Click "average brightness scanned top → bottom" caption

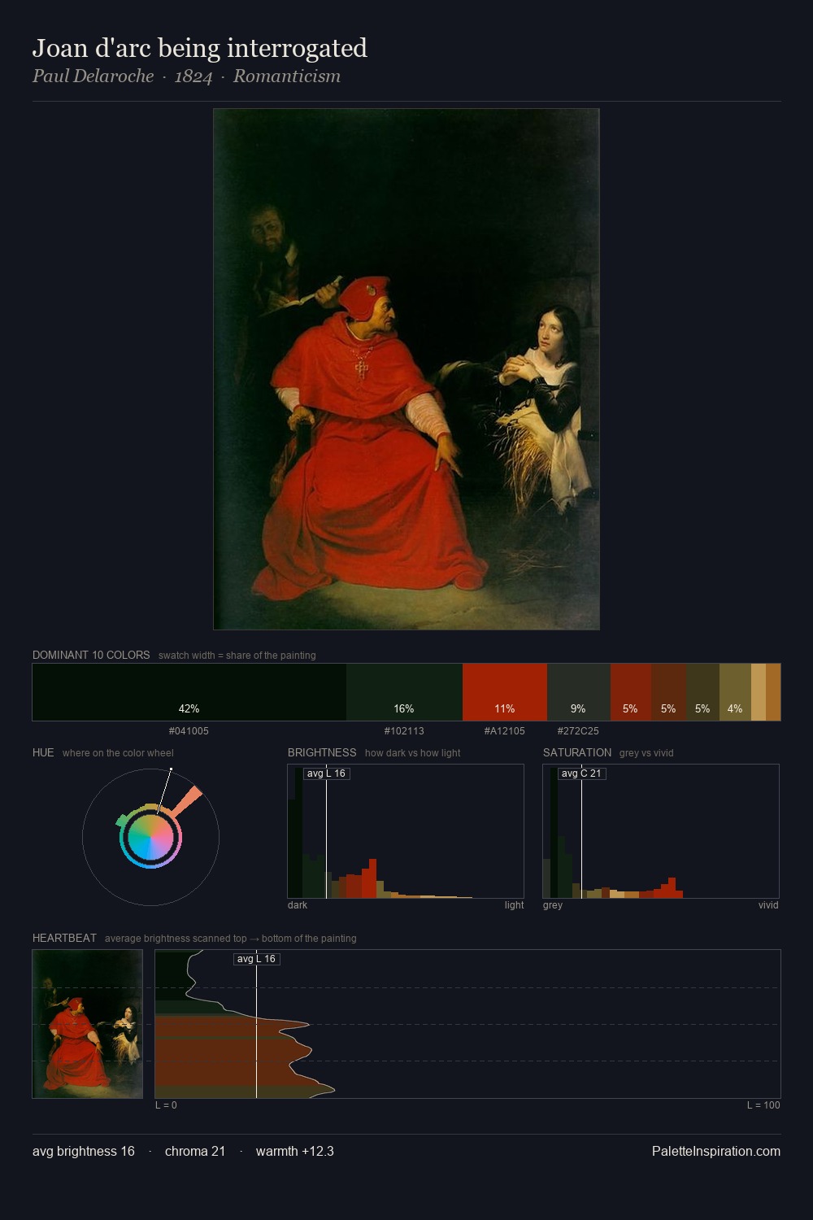point(231,939)
